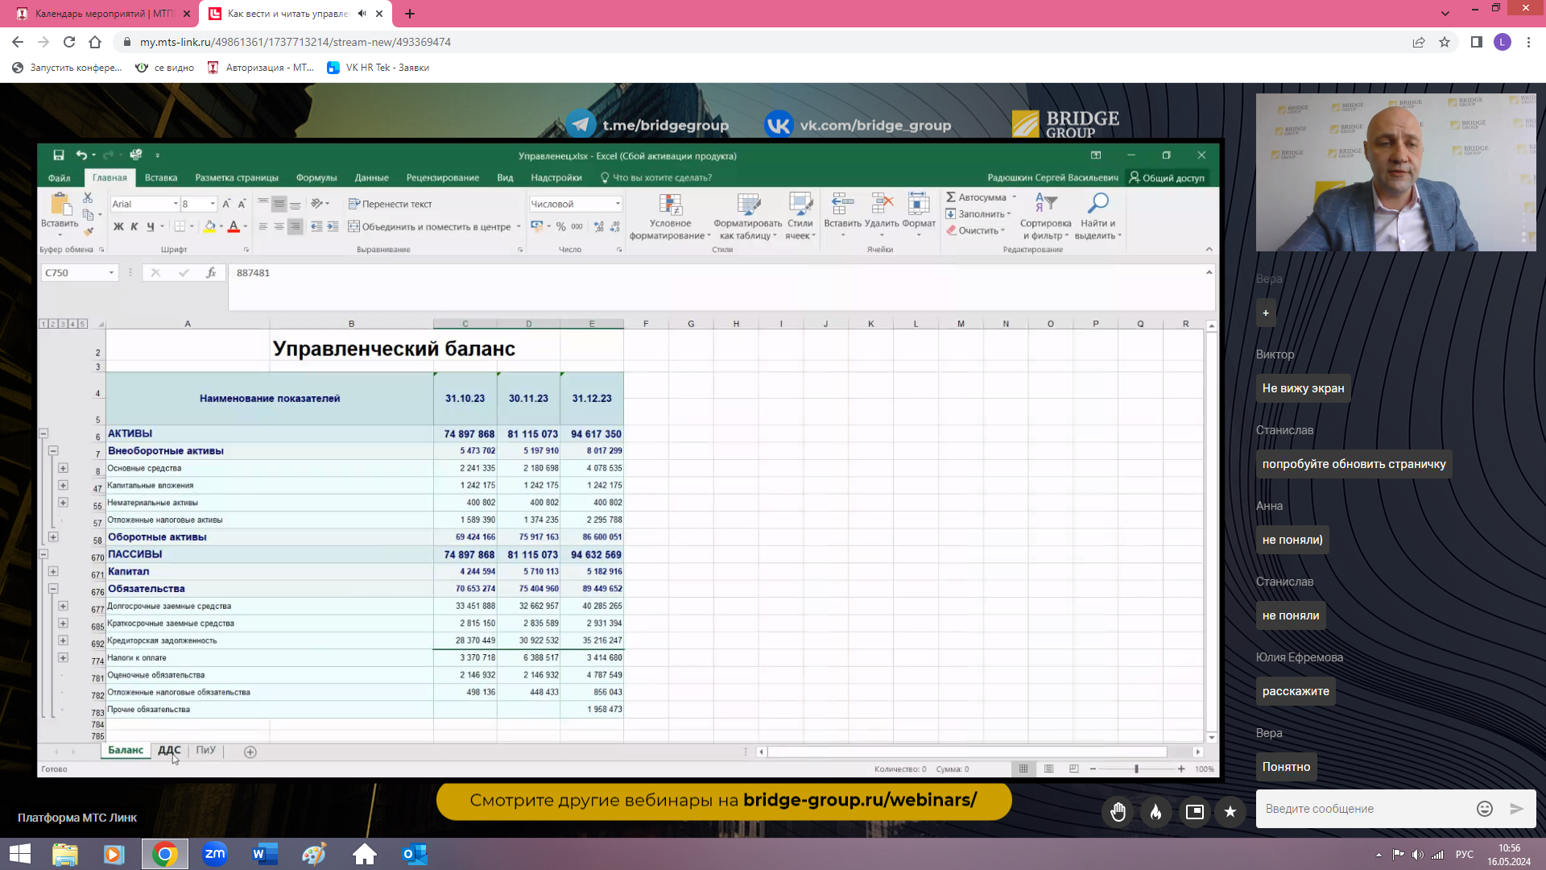Click the star reaction button
Screen dimensions: 1546x870
click(1230, 812)
